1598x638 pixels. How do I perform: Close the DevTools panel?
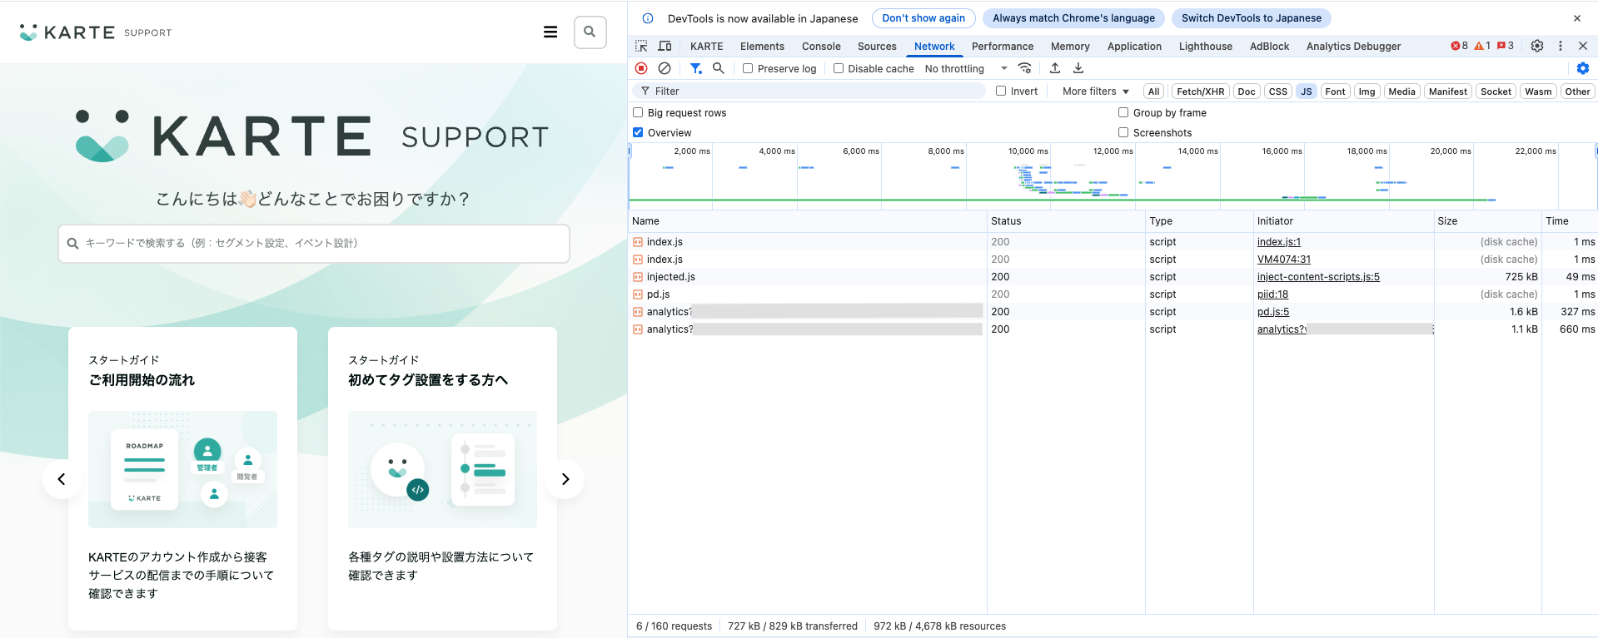click(x=1583, y=46)
